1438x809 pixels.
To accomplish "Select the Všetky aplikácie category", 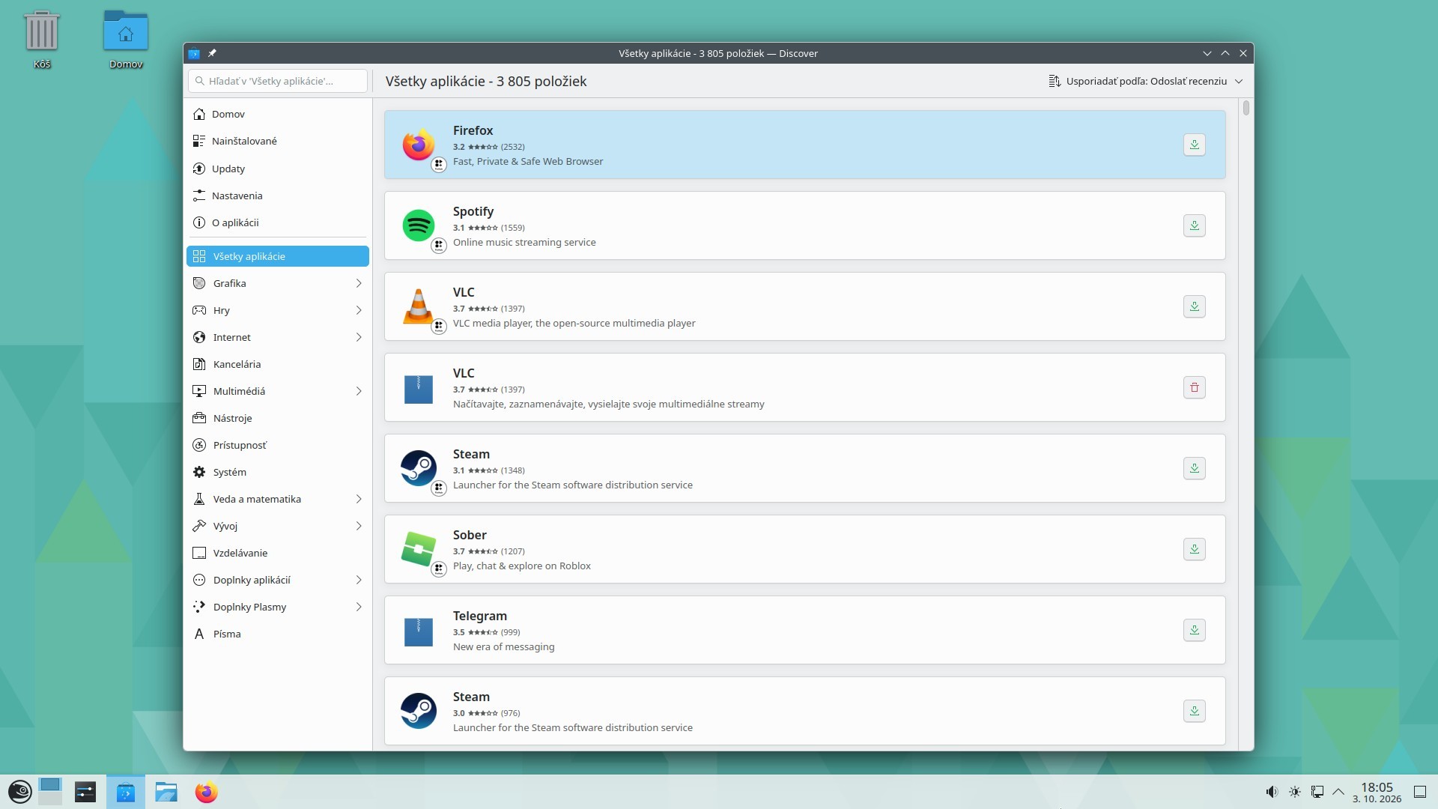I will [278, 256].
